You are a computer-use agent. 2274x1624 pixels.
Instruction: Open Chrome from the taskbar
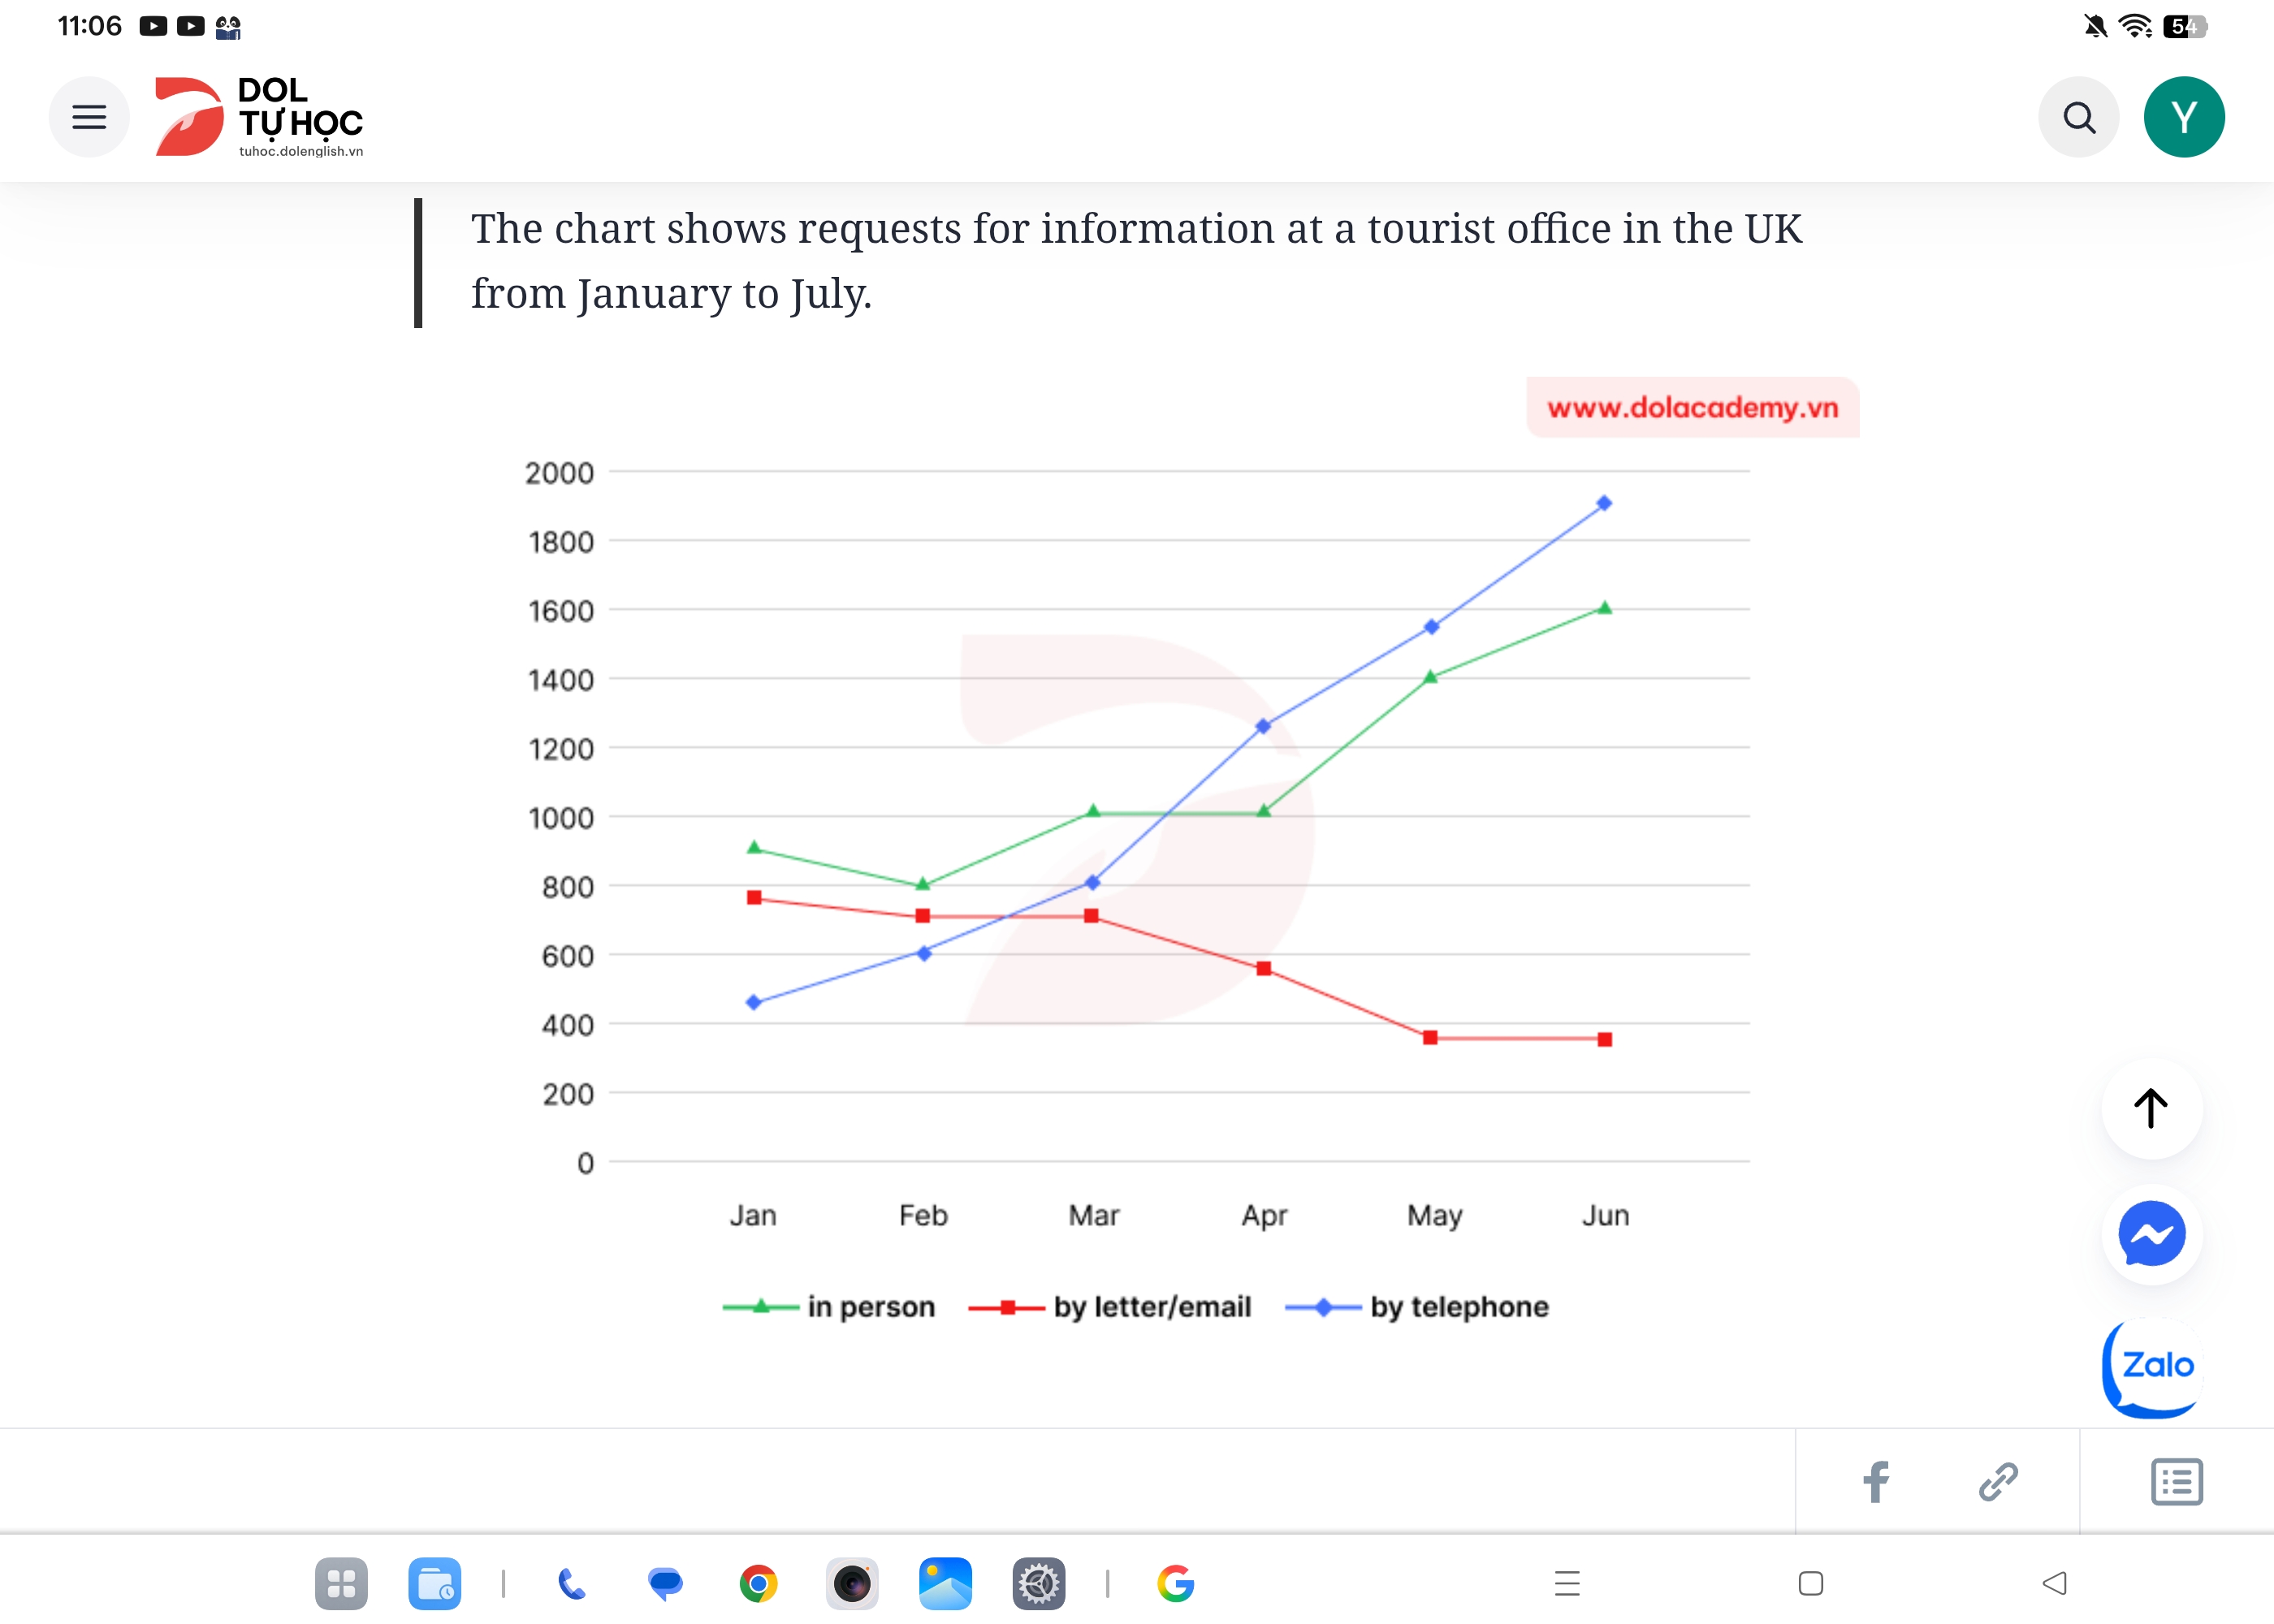(x=758, y=1584)
